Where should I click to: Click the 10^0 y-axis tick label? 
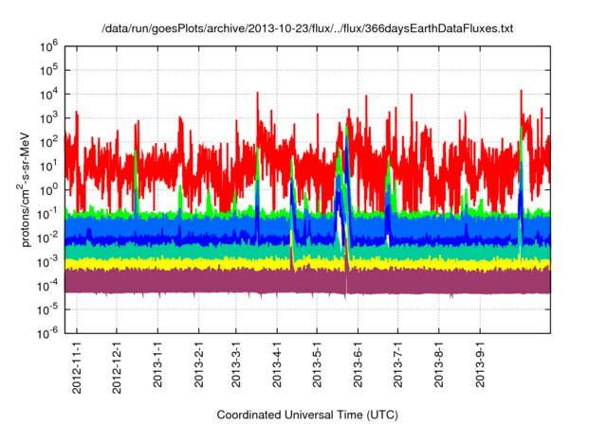[x=48, y=190]
